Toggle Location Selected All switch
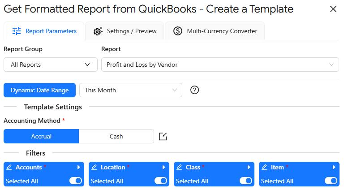This screenshot has height=190, width=344. click(x=161, y=181)
